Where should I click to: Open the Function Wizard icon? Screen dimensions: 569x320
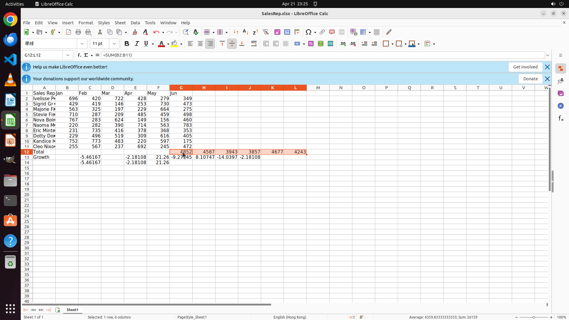[x=79, y=55]
